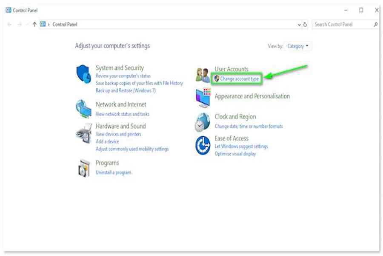Open System and Security heading
This screenshot has width=383, height=256.
tap(120, 68)
